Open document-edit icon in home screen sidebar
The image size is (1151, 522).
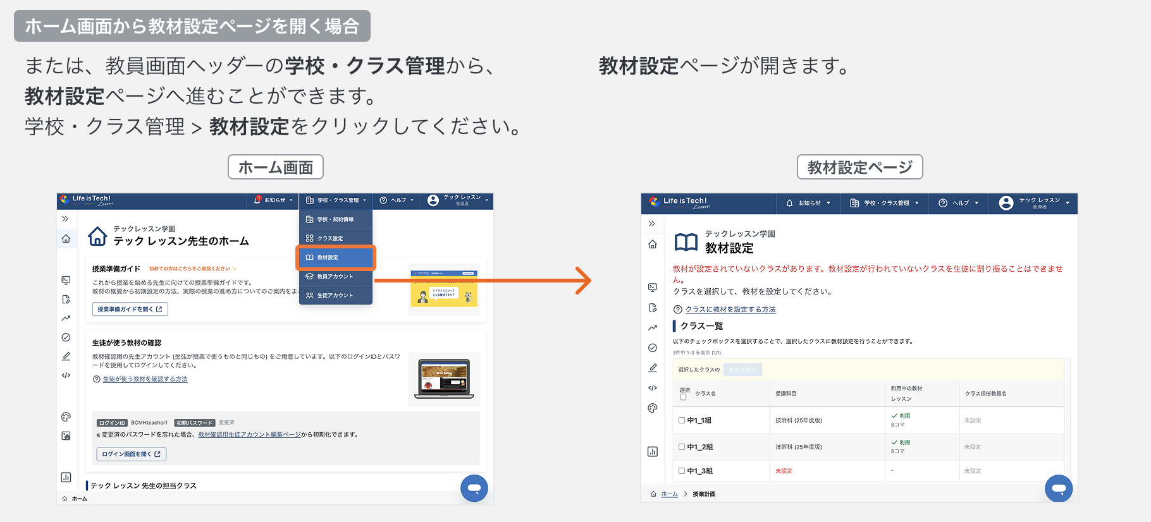click(66, 299)
